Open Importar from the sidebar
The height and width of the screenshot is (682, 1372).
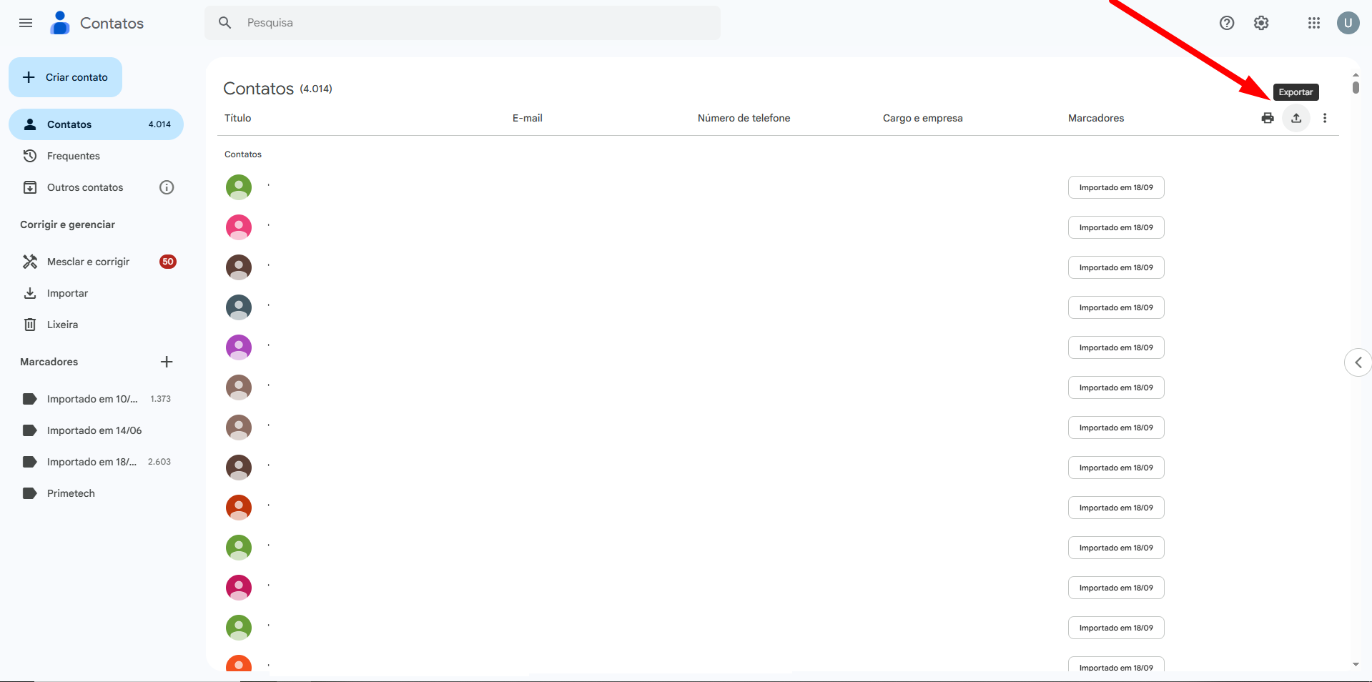coord(67,293)
